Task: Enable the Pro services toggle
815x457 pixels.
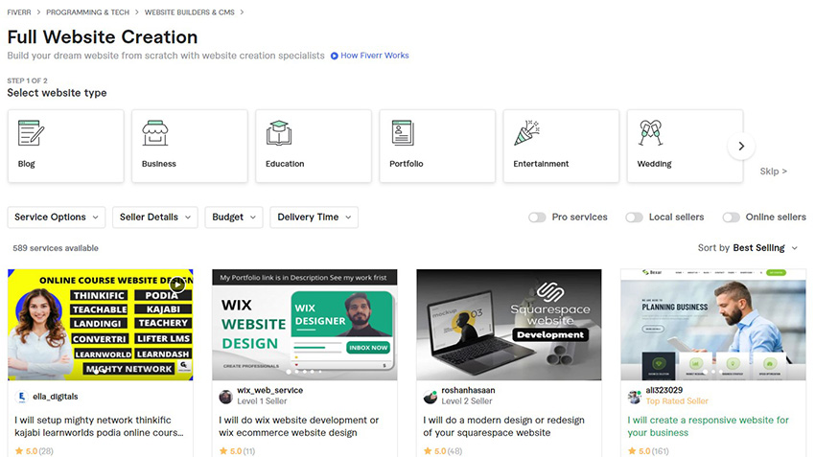Action: coord(537,217)
